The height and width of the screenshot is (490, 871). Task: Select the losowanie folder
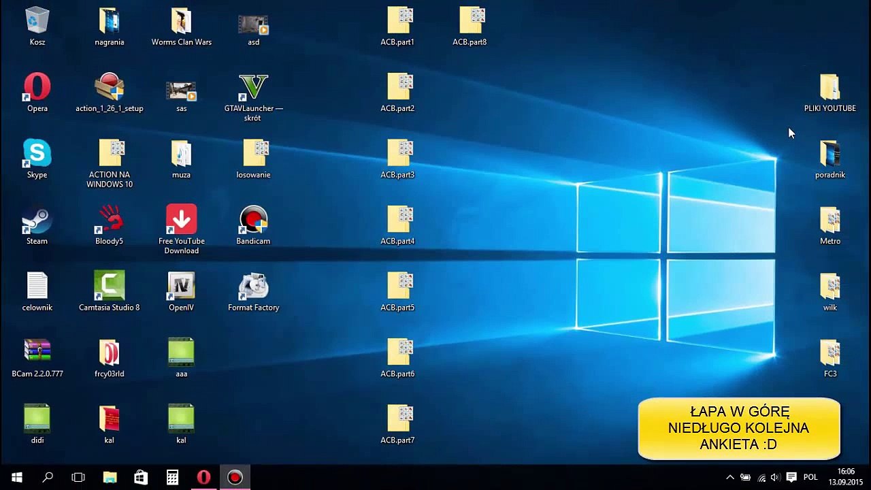255,153
